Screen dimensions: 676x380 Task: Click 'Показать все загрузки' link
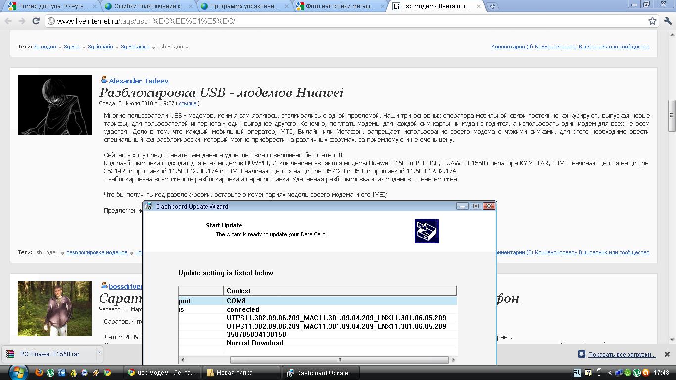pos(622,355)
